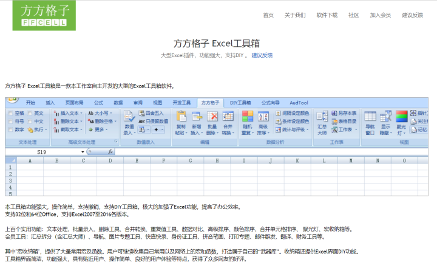Viewport: 437px width, 265px height.
Task: Click the 方方格子 FFCELL logo
Action: coord(44,15)
